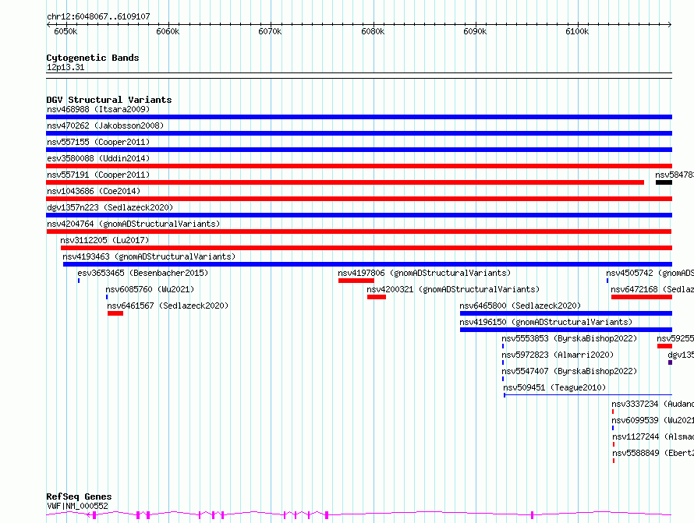This screenshot has height=523, width=694.
Task: Click the RefSeq Genes track heading
Action: (x=79, y=496)
